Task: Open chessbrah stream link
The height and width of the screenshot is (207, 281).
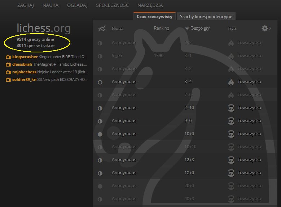Action: click(49, 64)
